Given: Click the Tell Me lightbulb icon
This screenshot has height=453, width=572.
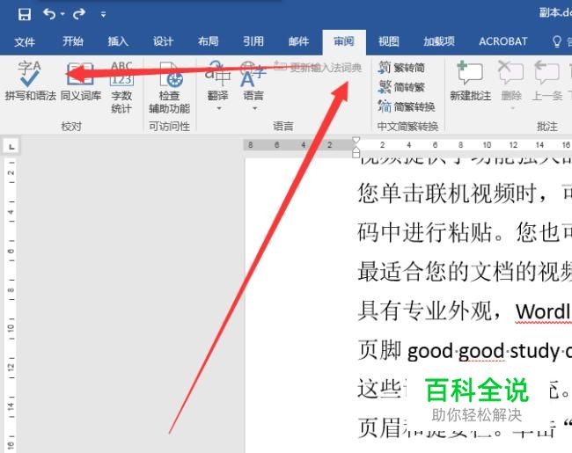Looking at the screenshot, I should pos(557,41).
